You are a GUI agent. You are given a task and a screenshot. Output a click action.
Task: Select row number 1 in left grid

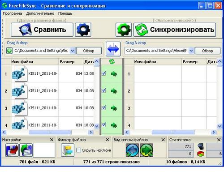coord(6,74)
